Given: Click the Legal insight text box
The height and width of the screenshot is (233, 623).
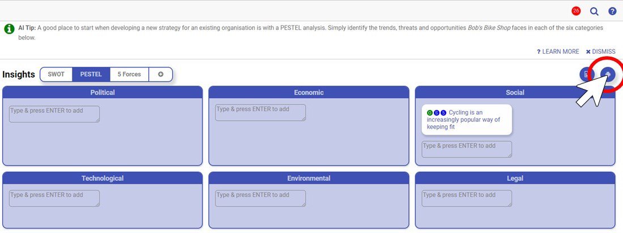Looking at the screenshot, I should (467, 198).
